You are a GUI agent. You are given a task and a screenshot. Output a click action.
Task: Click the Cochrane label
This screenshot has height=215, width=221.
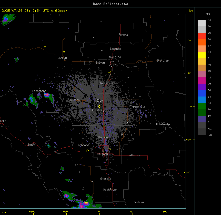tap(83, 145)
